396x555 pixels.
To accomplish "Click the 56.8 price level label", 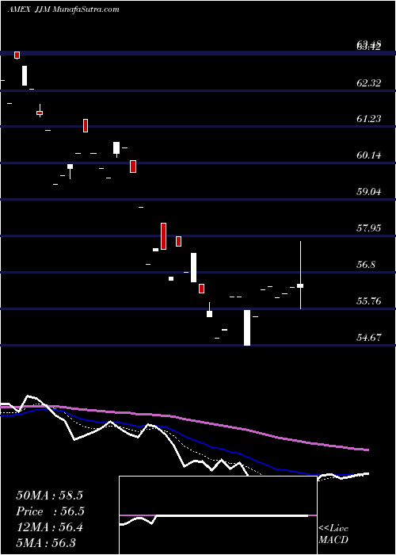I will [x=366, y=264].
